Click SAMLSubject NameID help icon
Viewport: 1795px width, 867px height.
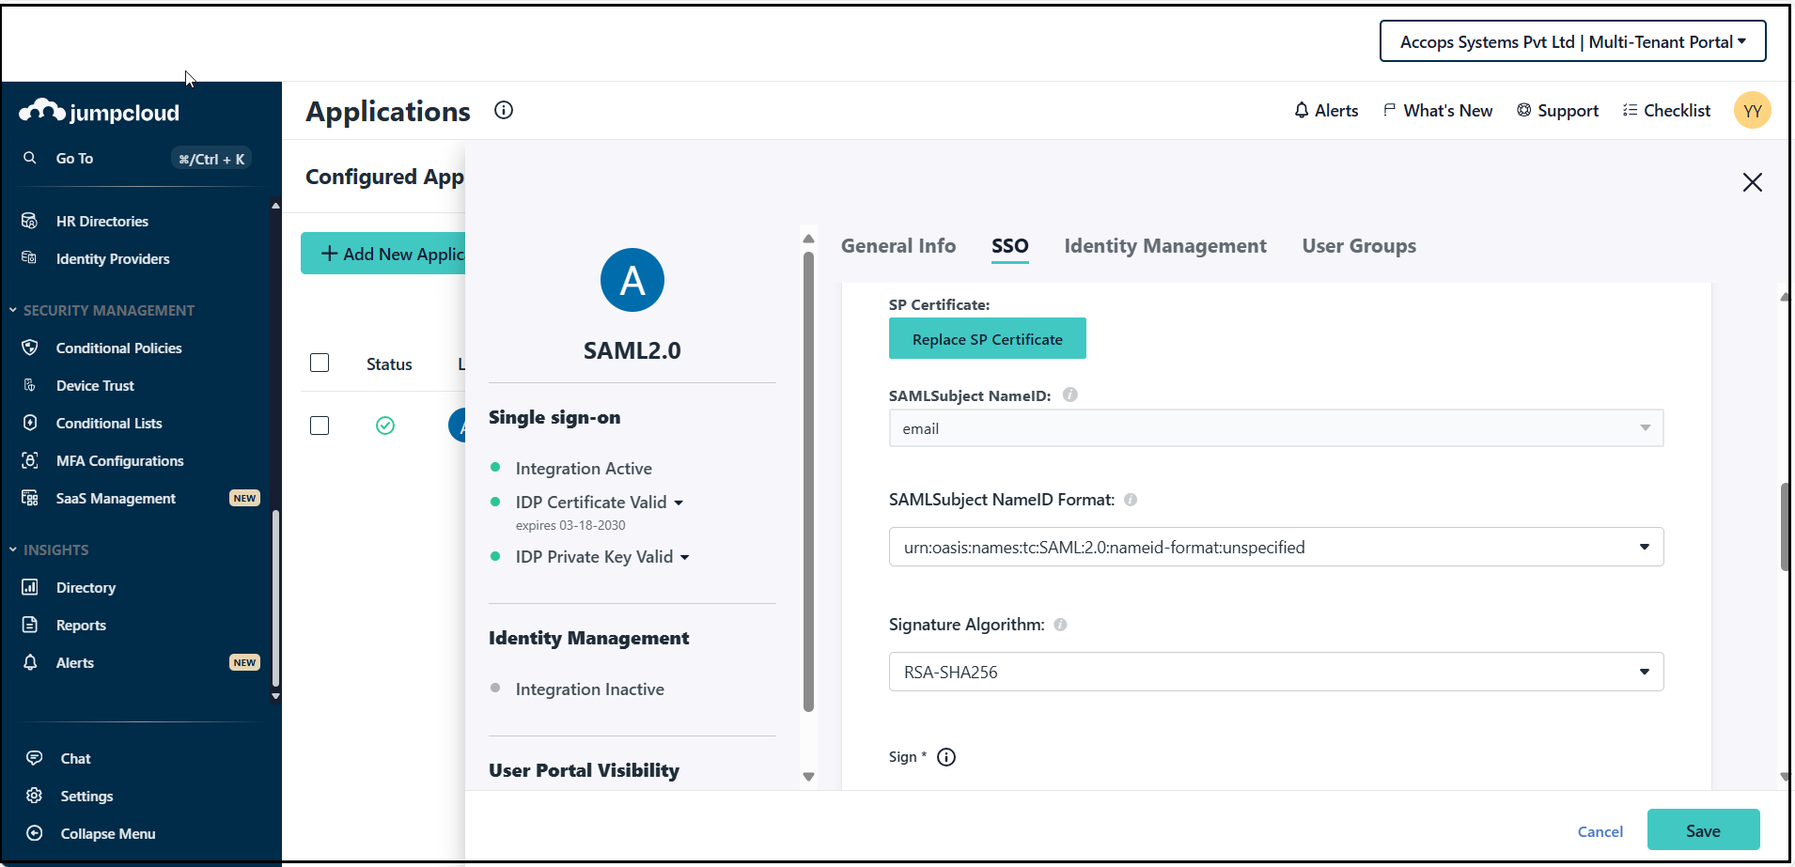tap(1069, 395)
